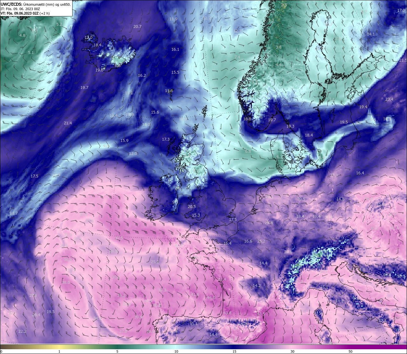407x354 pixels.
Task: Click the 20.7 value north of Iceland
Action: point(137,27)
